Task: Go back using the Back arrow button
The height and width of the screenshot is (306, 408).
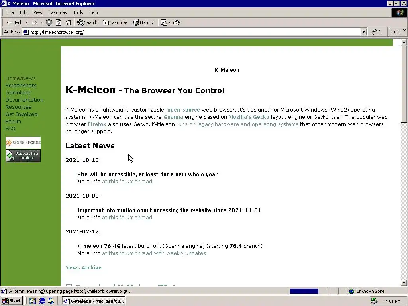Action: click(15, 22)
